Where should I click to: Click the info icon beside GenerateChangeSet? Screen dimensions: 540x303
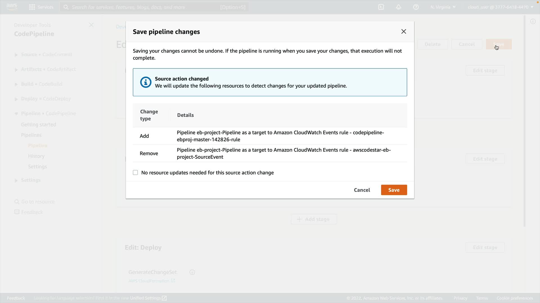click(x=192, y=272)
